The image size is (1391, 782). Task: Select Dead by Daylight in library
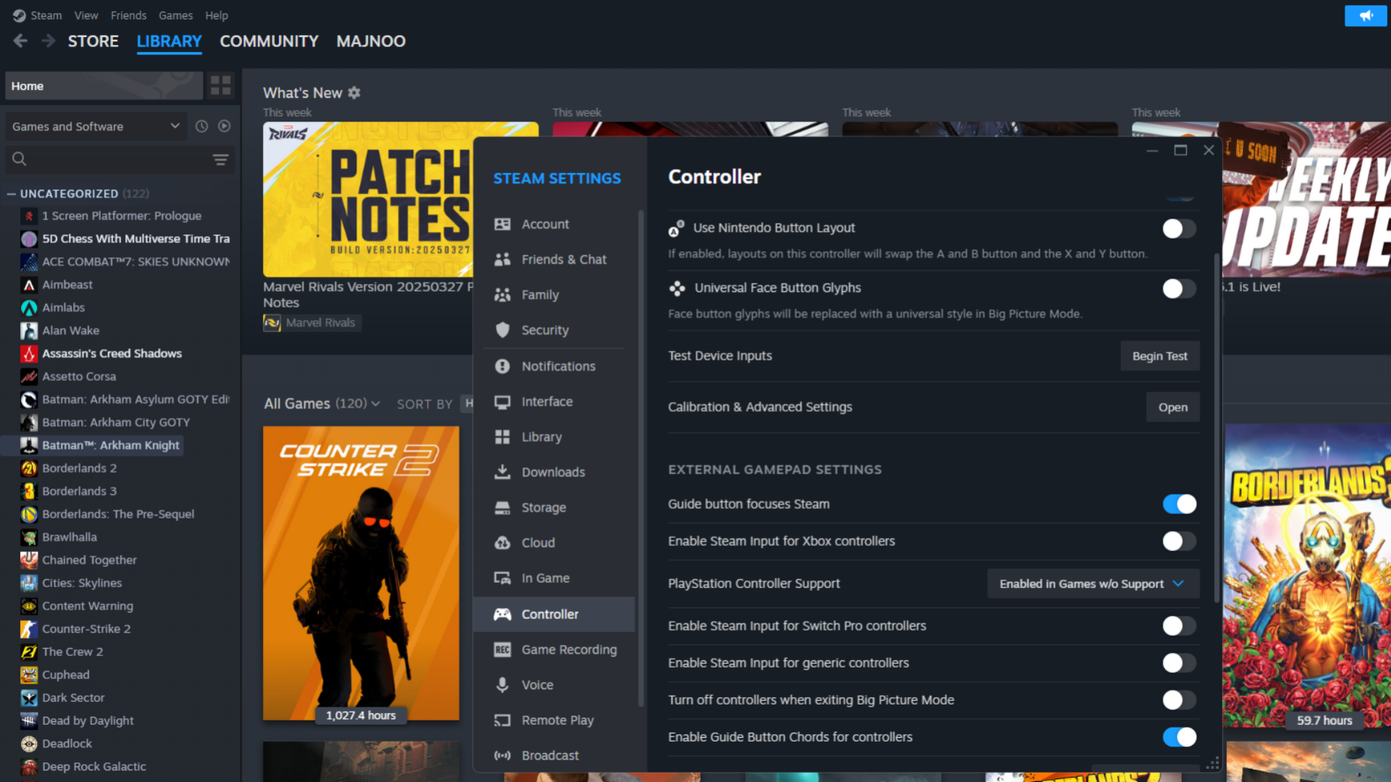[88, 720]
